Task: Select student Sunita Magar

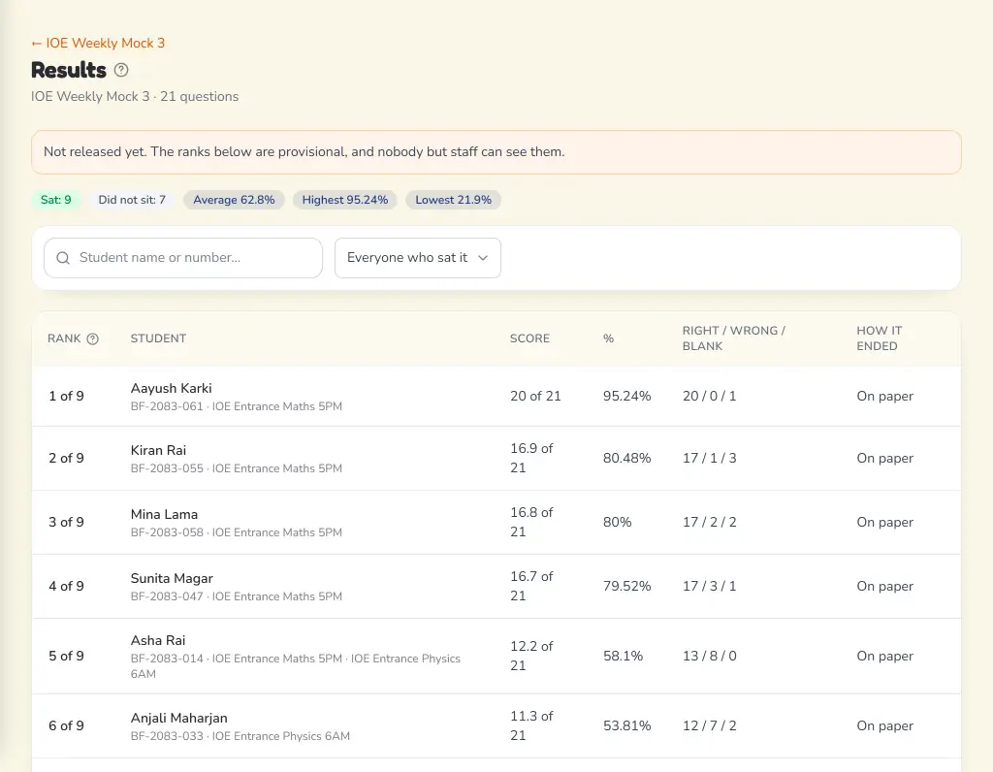Action: coord(172,578)
